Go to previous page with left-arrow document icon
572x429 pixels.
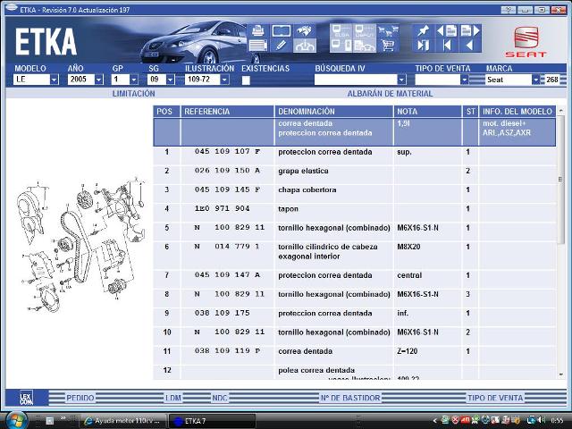pos(447,30)
